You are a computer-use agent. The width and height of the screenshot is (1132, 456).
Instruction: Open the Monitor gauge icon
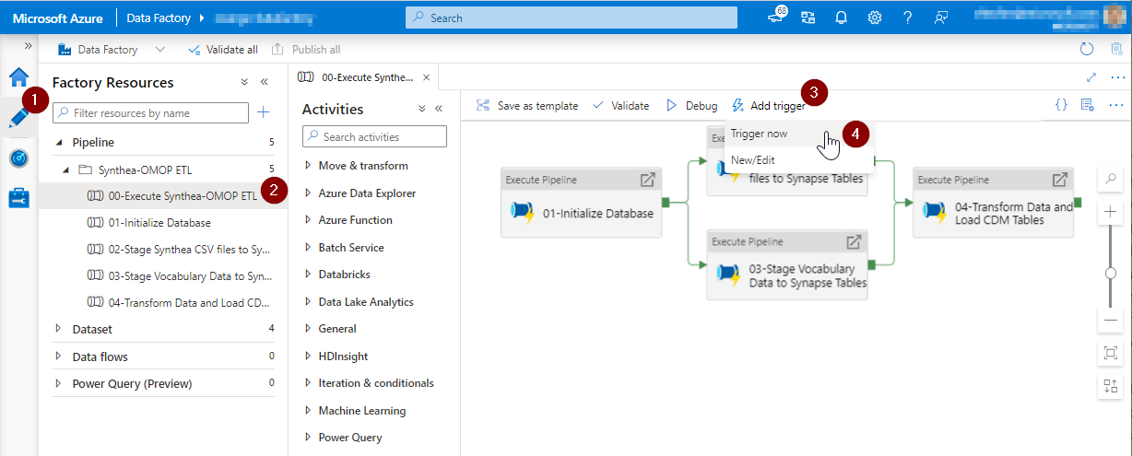click(x=19, y=158)
